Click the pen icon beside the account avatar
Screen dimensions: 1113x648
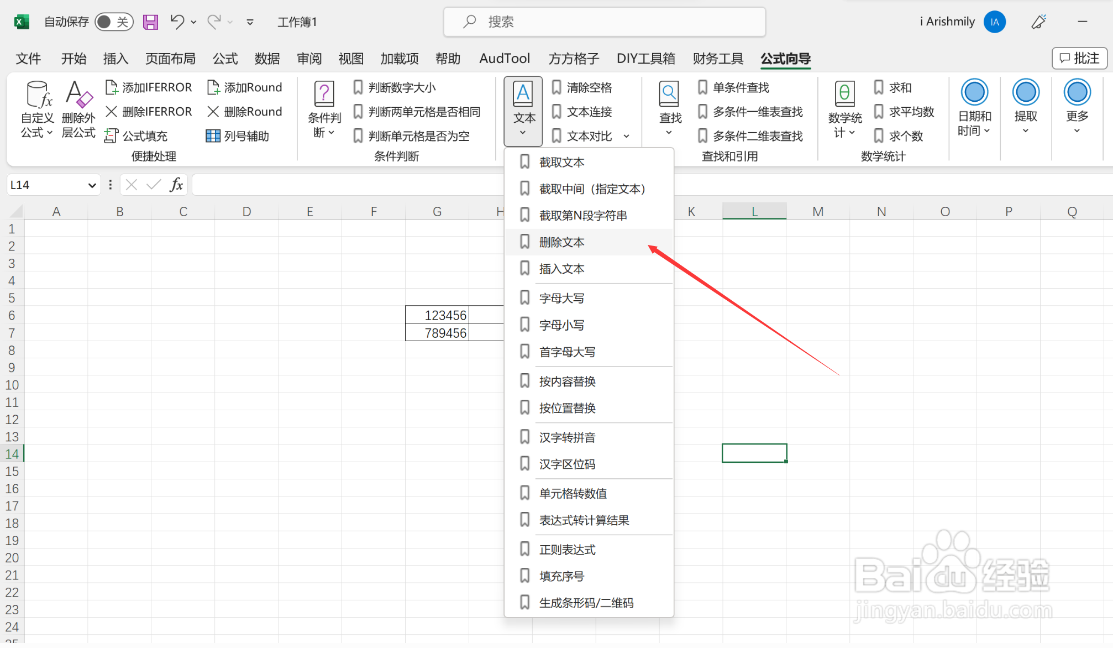[x=1039, y=22]
